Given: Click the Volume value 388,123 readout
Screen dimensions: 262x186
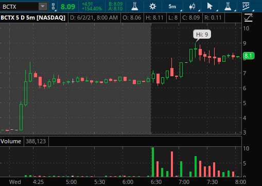Looking at the screenshot, I should tap(36, 141).
